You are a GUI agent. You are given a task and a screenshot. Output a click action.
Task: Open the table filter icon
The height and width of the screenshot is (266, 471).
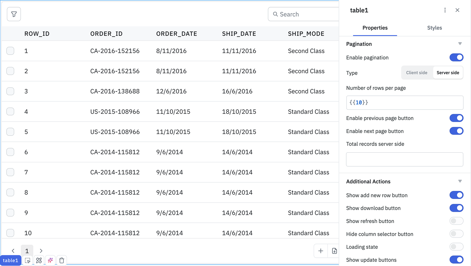point(14,14)
